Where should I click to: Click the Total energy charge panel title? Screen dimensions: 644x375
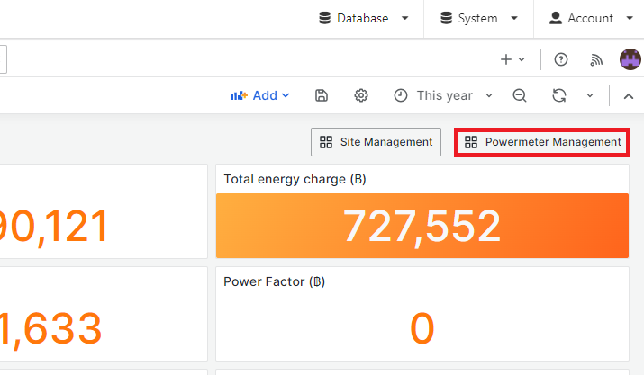tap(295, 179)
